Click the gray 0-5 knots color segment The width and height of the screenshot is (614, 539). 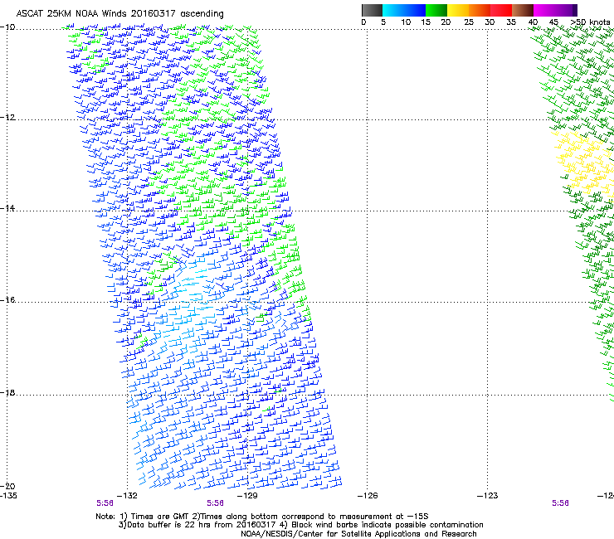point(372,10)
